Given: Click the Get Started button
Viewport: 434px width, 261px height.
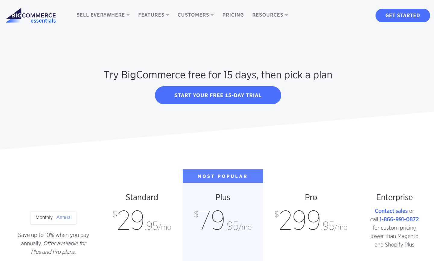Looking at the screenshot, I should tap(402, 15).
